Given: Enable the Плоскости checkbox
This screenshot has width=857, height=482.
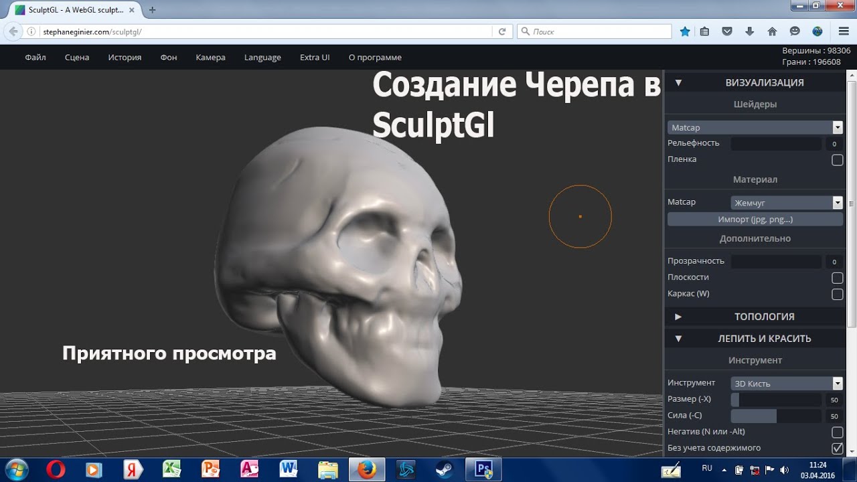Looking at the screenshot, I should coord(837,278).
